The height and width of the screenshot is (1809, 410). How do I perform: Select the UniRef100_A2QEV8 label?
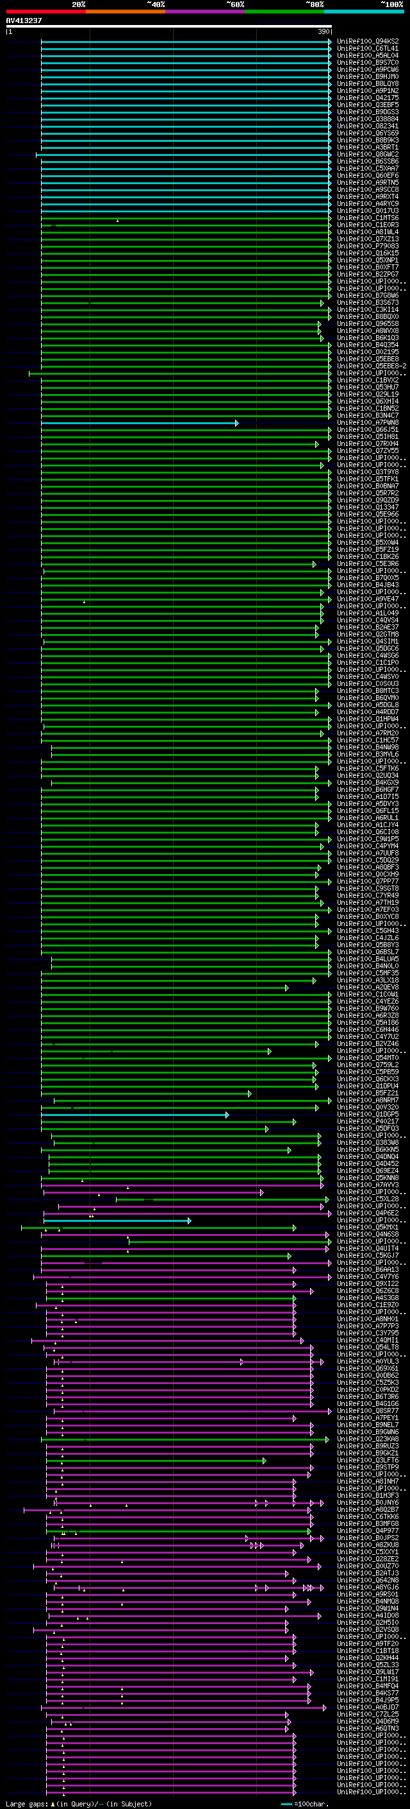(x=368, y=988)
